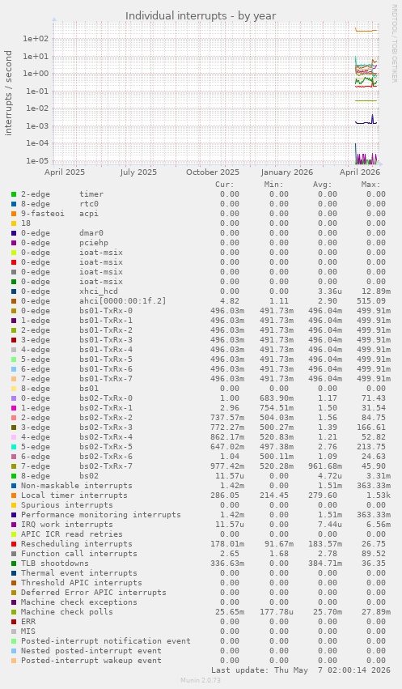This screenshot has width=402, height=689.
Task: Click the Cur: column header
Action: (225, 185)
